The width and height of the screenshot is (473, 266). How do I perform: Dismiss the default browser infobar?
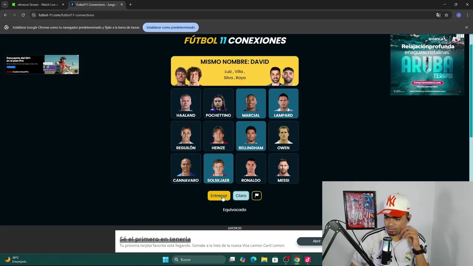(466, 27)
